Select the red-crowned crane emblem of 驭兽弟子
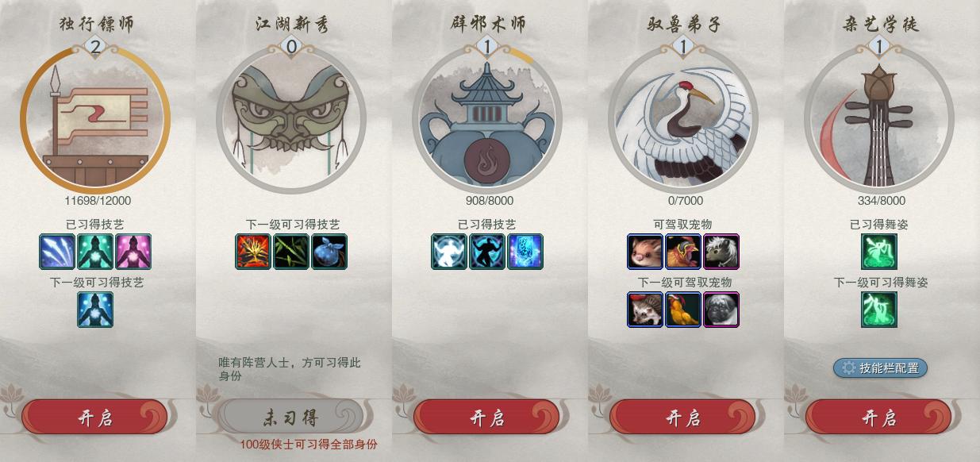This screenshot has height=462, width=980. coord(683,118)
